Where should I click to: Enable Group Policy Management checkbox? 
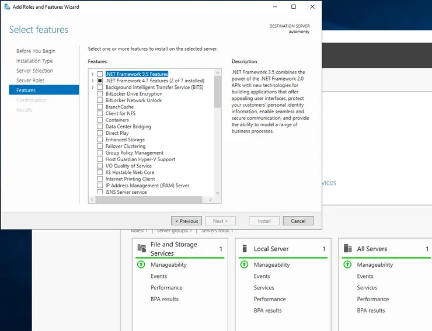(x=100, y=153)
